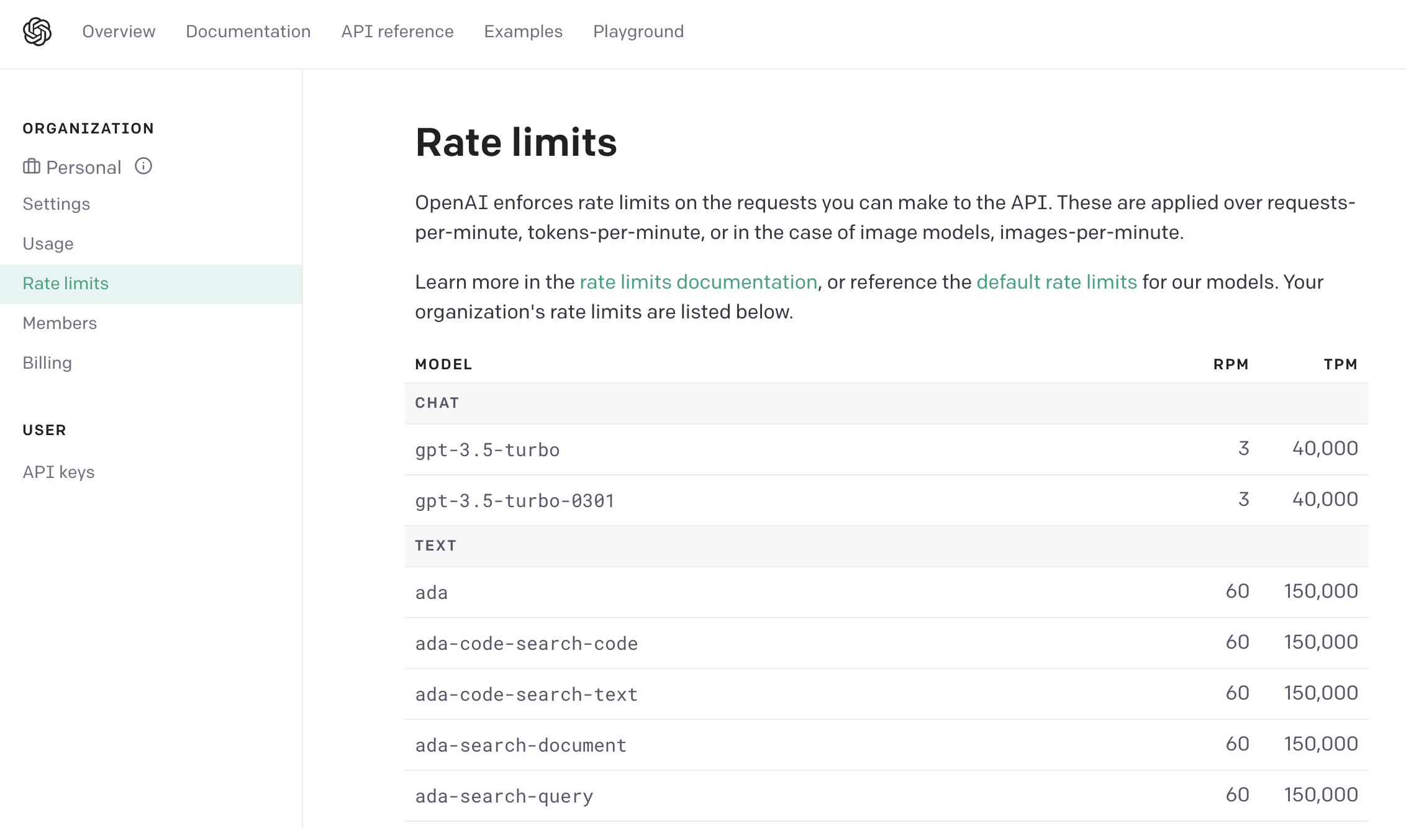Open the API reference page
Screen dimensions: 1406x828
coord(397,32)
